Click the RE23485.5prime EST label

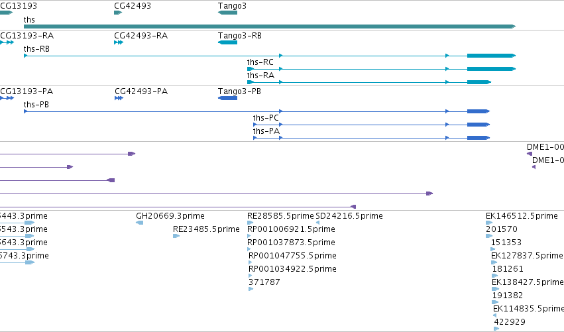pyautogui.click(x=206, y=229)
